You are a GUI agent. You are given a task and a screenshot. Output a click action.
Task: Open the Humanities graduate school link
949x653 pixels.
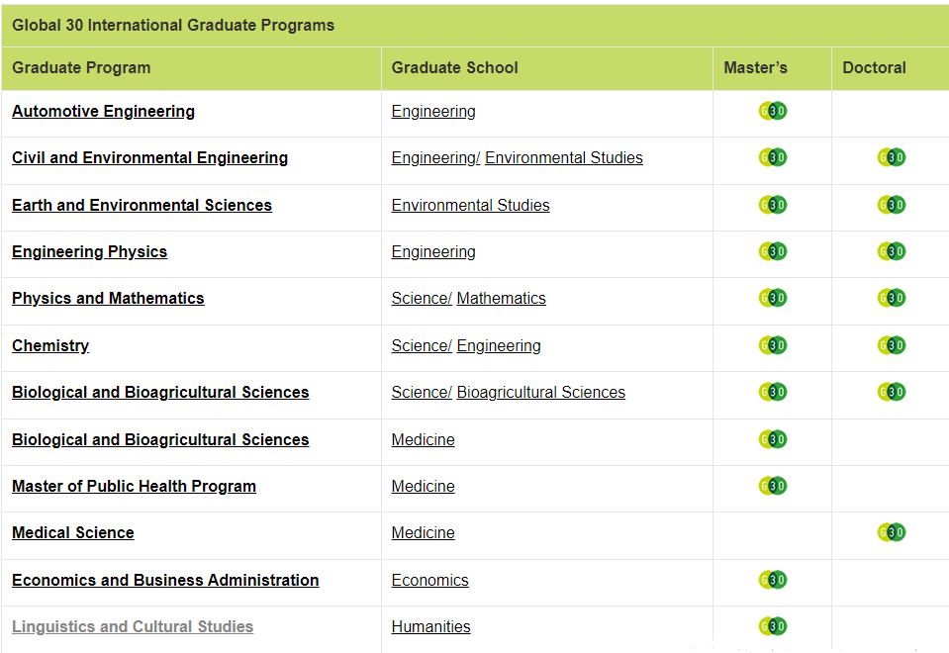(430, 627)
